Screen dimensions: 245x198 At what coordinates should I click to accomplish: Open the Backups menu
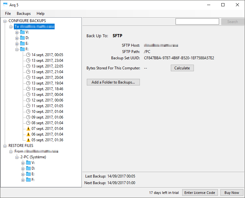[24, 14]
